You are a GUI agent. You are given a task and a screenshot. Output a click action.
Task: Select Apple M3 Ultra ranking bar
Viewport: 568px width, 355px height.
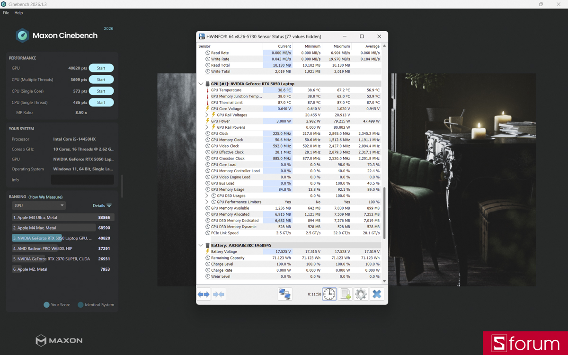63,217
